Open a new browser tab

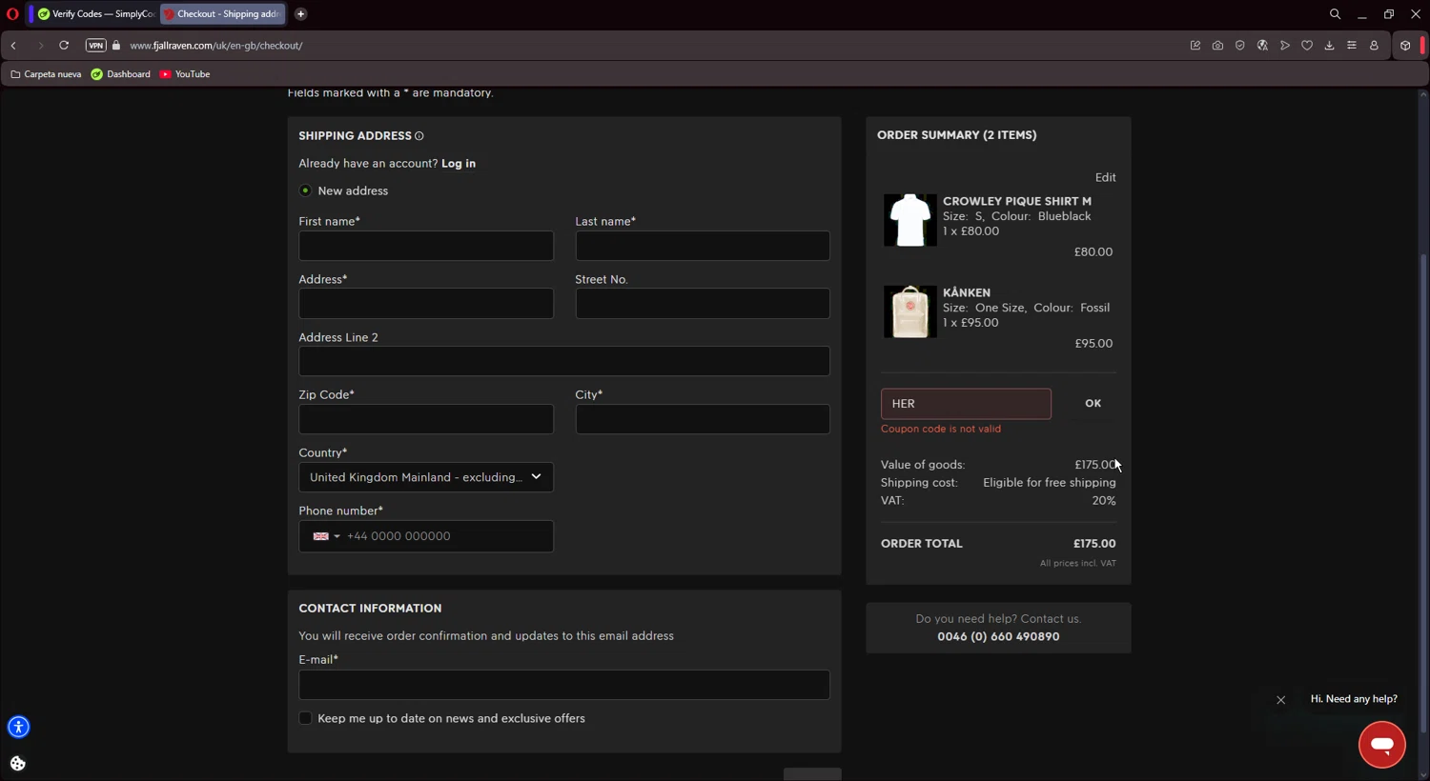pos(300,14)
